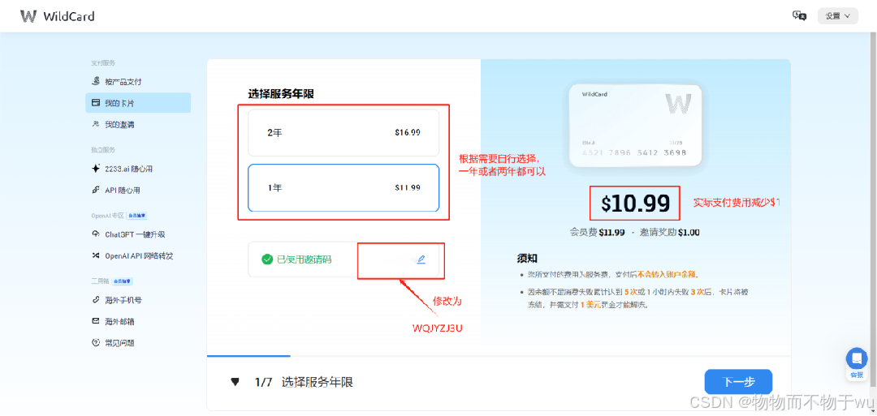
Task: Click the step progress bar
Action: click(x=499, y=356)
